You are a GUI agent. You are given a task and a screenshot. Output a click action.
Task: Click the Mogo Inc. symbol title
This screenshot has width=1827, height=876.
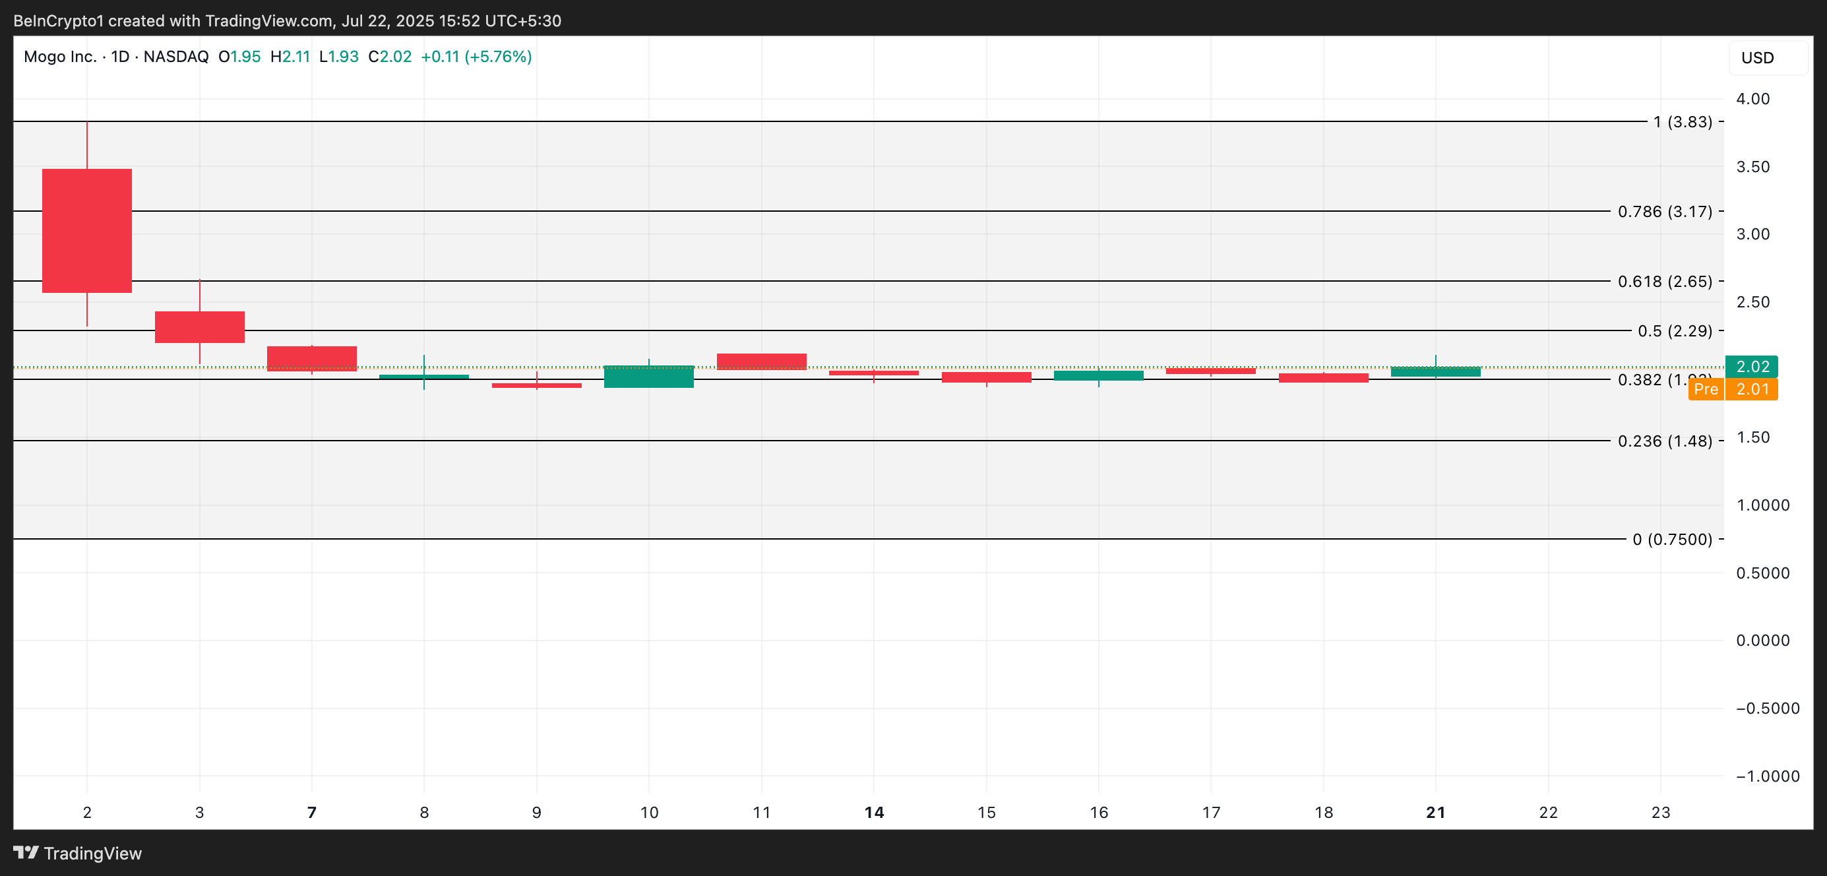tap(59, 57)
